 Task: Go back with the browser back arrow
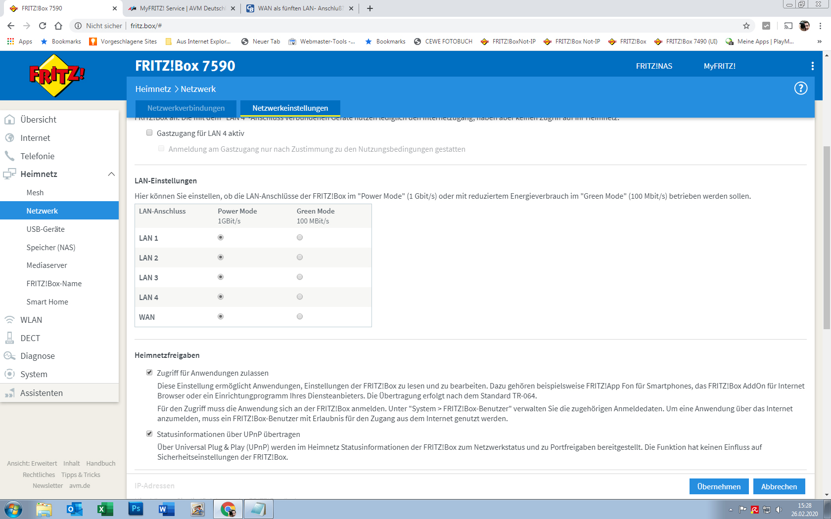(x=11, y=26)
